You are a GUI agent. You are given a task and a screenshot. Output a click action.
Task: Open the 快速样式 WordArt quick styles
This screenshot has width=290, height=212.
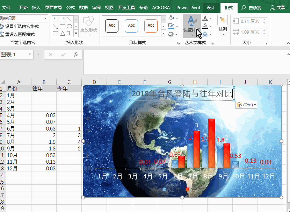pos(192,26)
